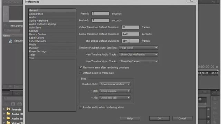Select Titler category
This screenshot has width=221, height=124.
coord(52,55)
